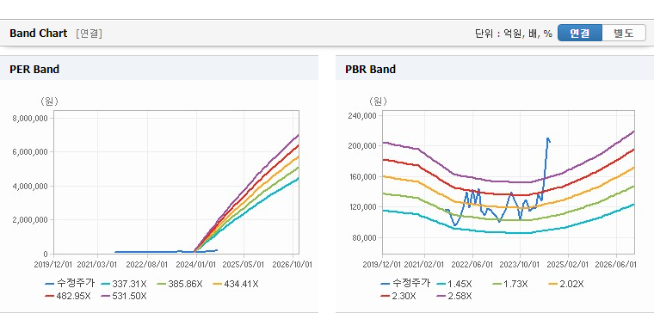Toggle 2.30X legend entry
The width and height of the screenshot is (654, 313).
(x=398, y=296)
